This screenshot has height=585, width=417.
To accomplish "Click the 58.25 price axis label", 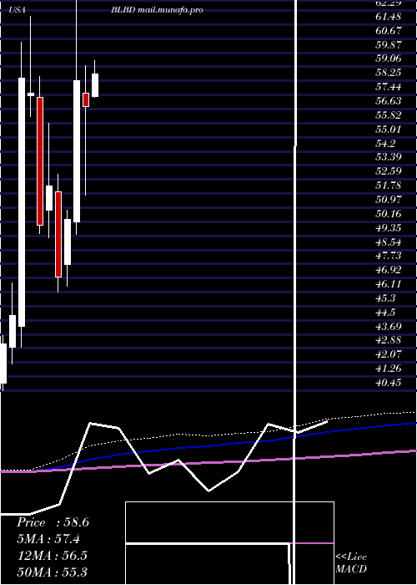I will (389, 73).
